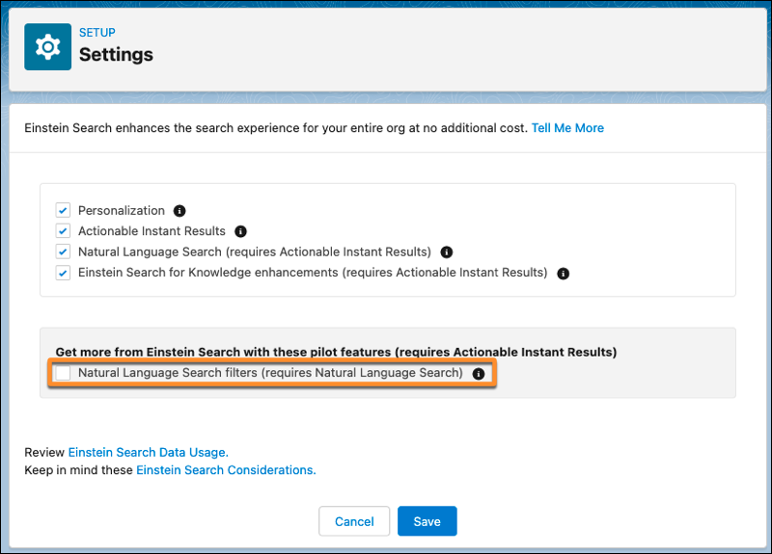
Task: Click the SETUP breadcrumb text
Action: [x=97, y=33]
